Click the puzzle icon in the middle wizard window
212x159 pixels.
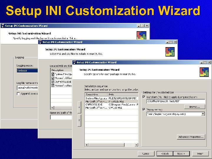coord(170,52)
